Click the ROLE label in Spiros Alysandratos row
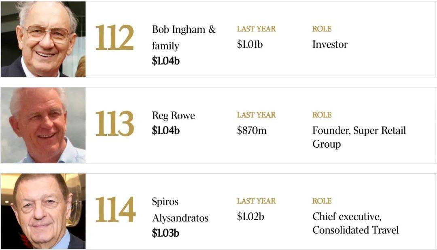The width and height of the screenshot is (437, 250). click(x=322, y=201)
